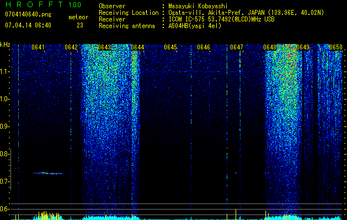Click the 0642 time marker
Viewport: 347px width, 220px height.
pyautogui.click(x=71, y=47)
